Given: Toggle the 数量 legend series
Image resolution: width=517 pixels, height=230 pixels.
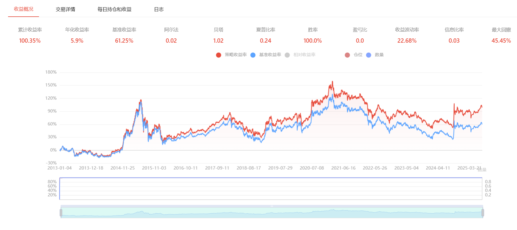Looking at the screenshot, I should 369,55.
